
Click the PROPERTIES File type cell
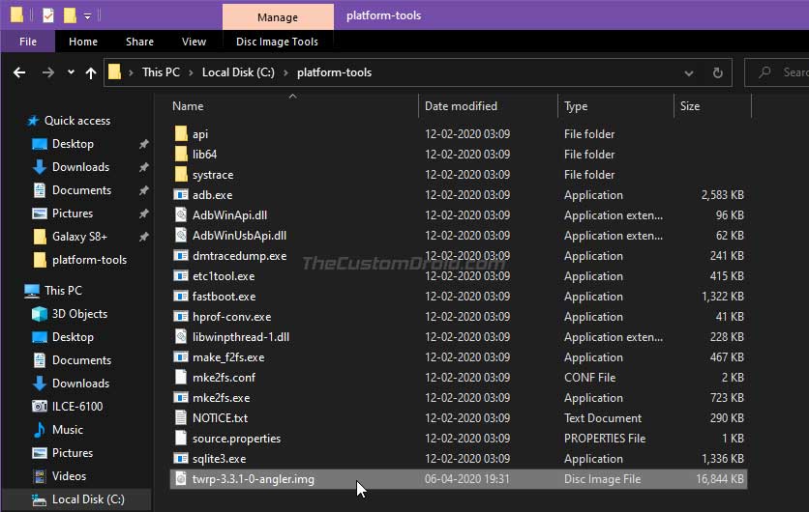click(605, 439)
